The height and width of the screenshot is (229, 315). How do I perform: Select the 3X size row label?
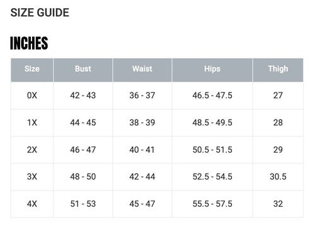click(32, 177)
